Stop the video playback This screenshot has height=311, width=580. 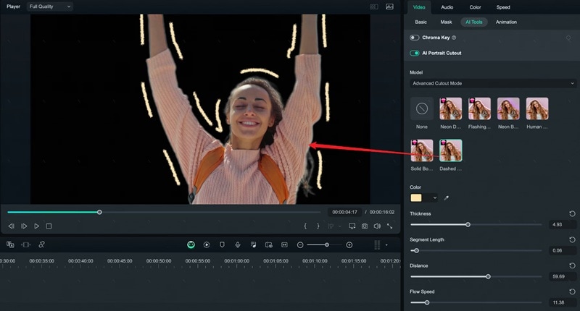pyautogui.click(x=49, y=226)
